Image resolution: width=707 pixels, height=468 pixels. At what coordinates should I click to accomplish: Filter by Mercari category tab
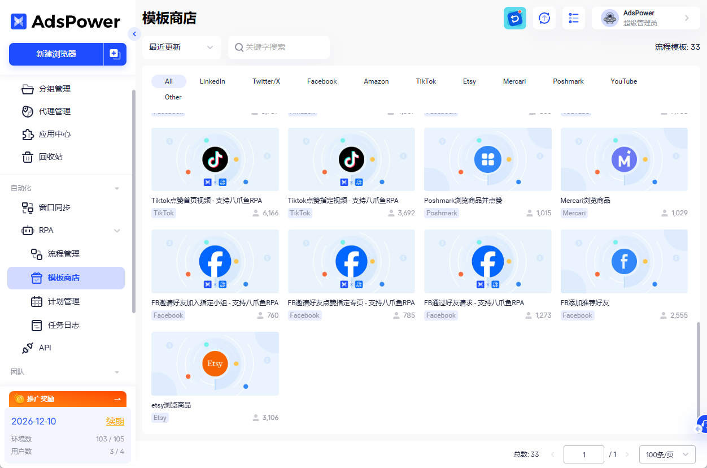point(514,81)
